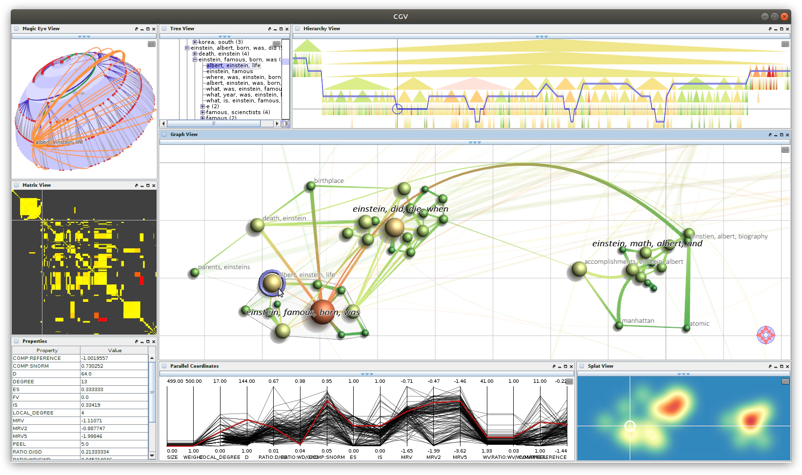
Task: Toggle the Tree View title checkbox
Action: coord(164,29)
